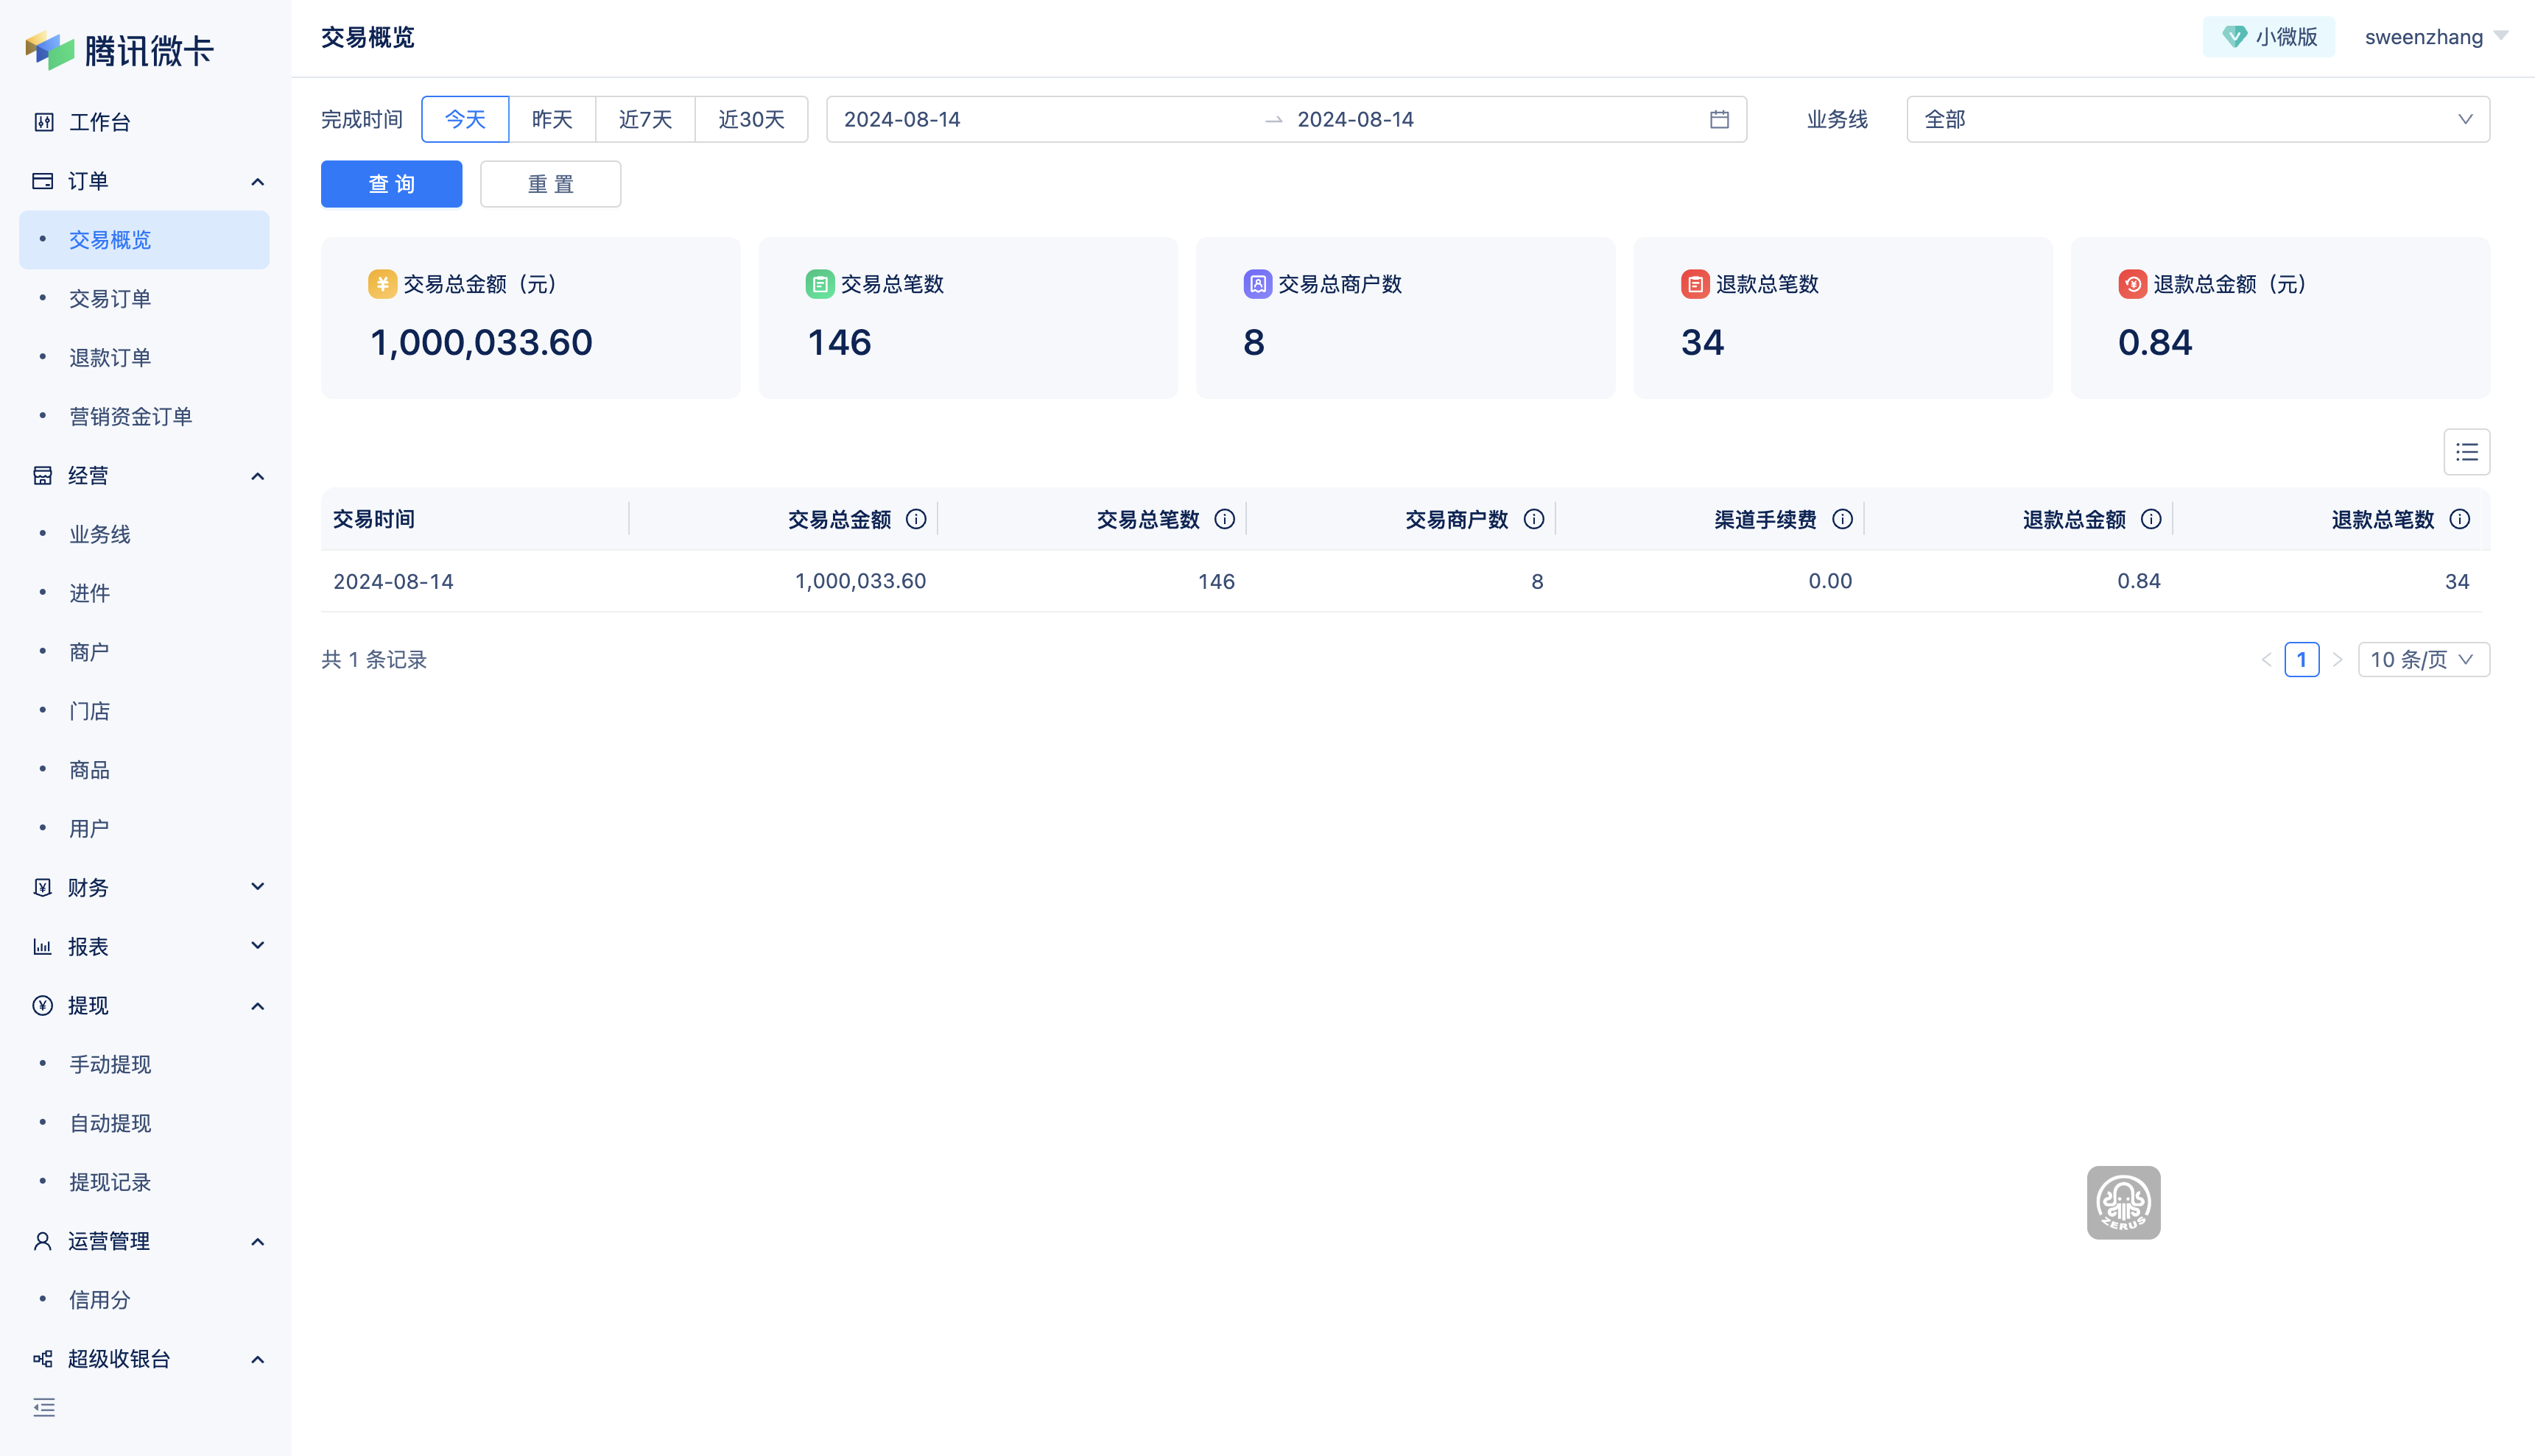
Task: Click the blue 查询 button
Action: point(391,184)
